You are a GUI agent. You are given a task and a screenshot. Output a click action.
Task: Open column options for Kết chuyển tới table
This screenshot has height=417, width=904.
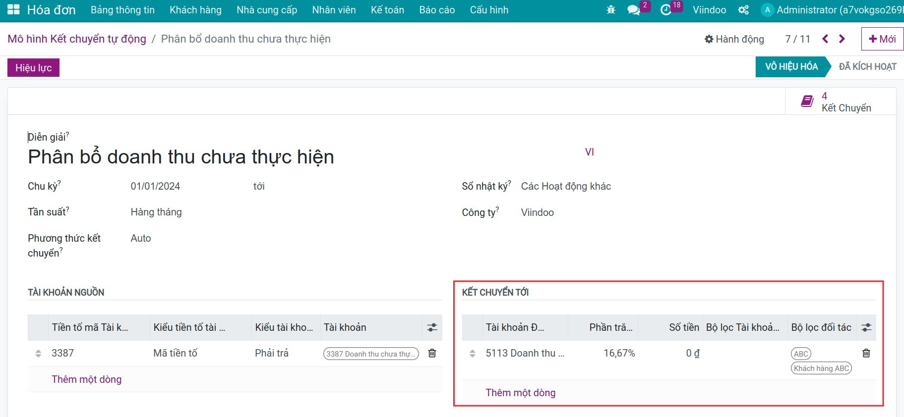point(866,327)
